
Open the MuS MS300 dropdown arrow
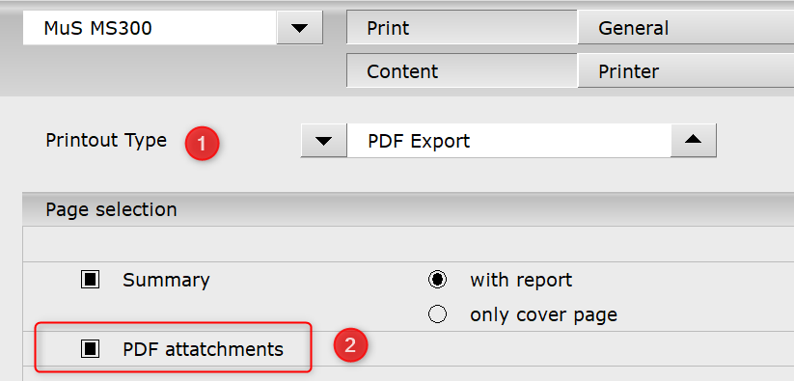[300, 28]
